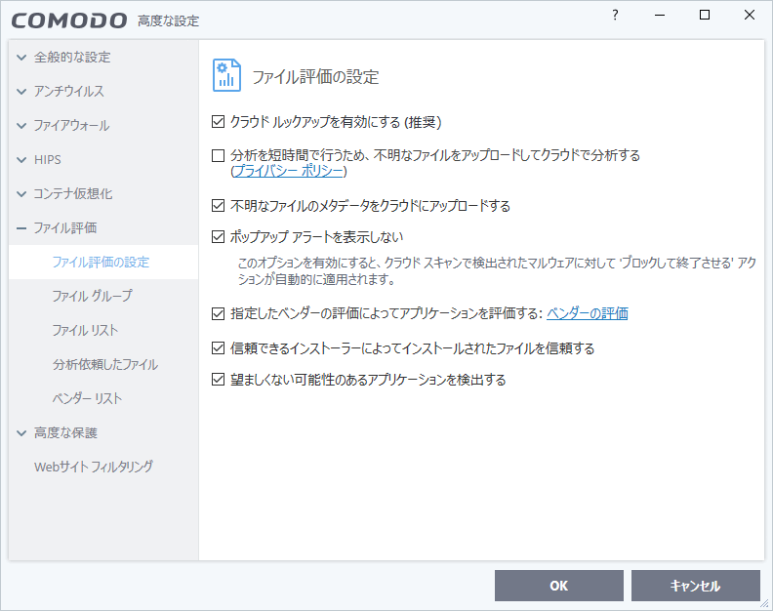Open the ベンダーの評価 link
The image size is (773, 611).
587,313
